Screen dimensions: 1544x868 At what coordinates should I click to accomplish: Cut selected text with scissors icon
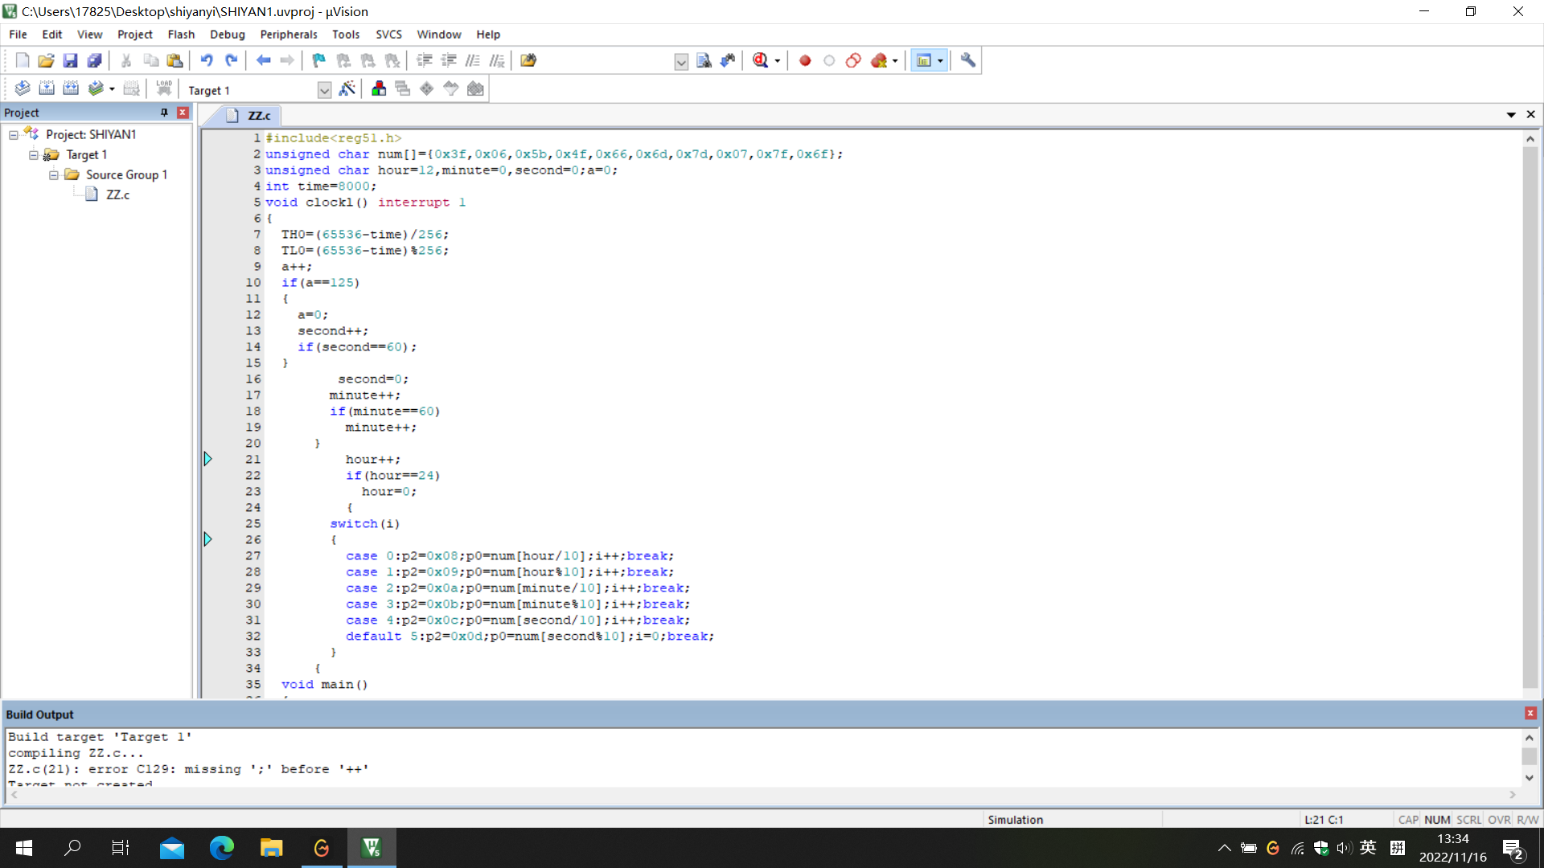(126, 60)
